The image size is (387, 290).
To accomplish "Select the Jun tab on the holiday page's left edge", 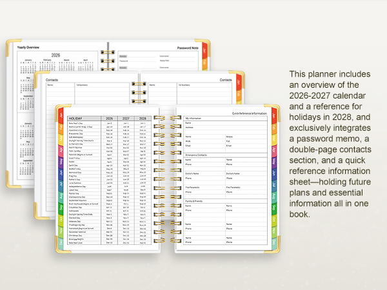I will coord(61,173).
